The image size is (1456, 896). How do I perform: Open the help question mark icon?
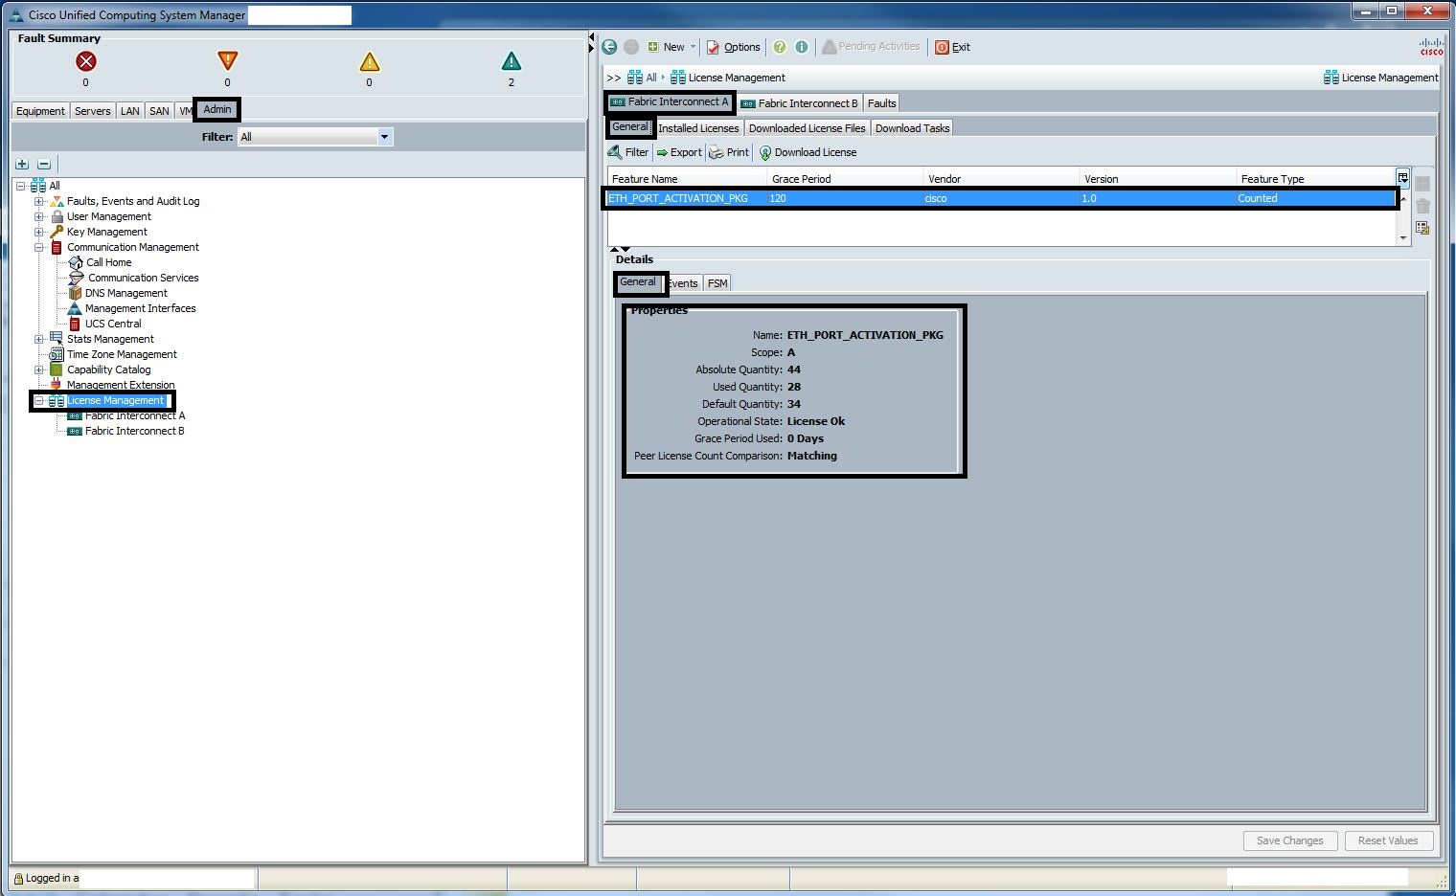(780, 47)
